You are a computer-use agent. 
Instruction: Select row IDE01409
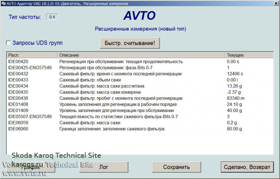140,110
